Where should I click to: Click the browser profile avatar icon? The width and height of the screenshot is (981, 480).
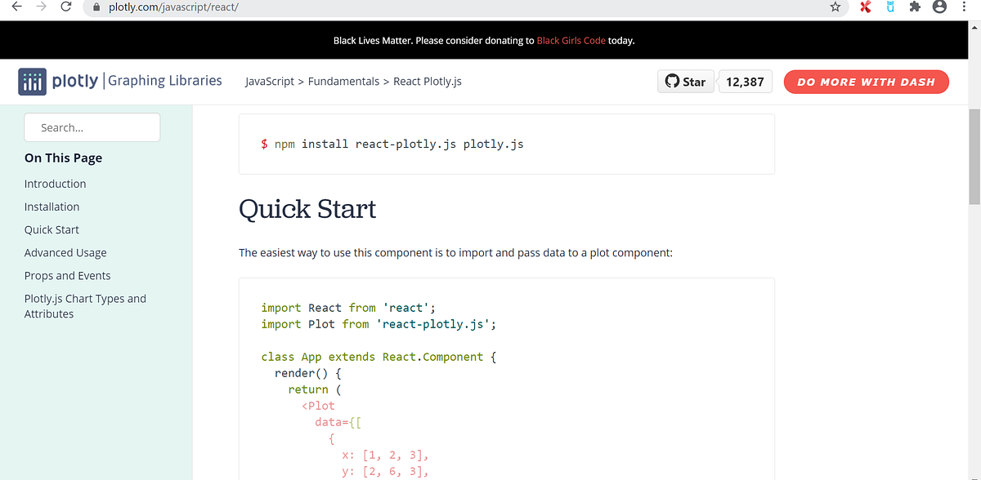click(939, 7)
